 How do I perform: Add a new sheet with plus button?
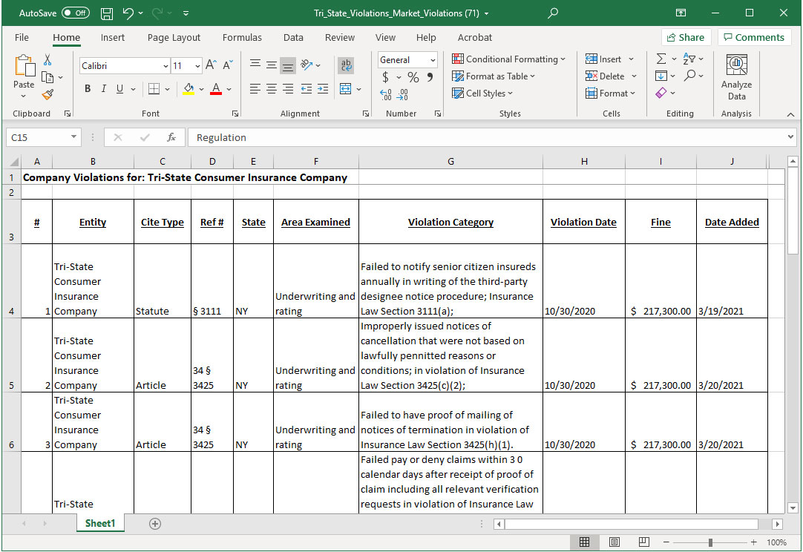155,523
